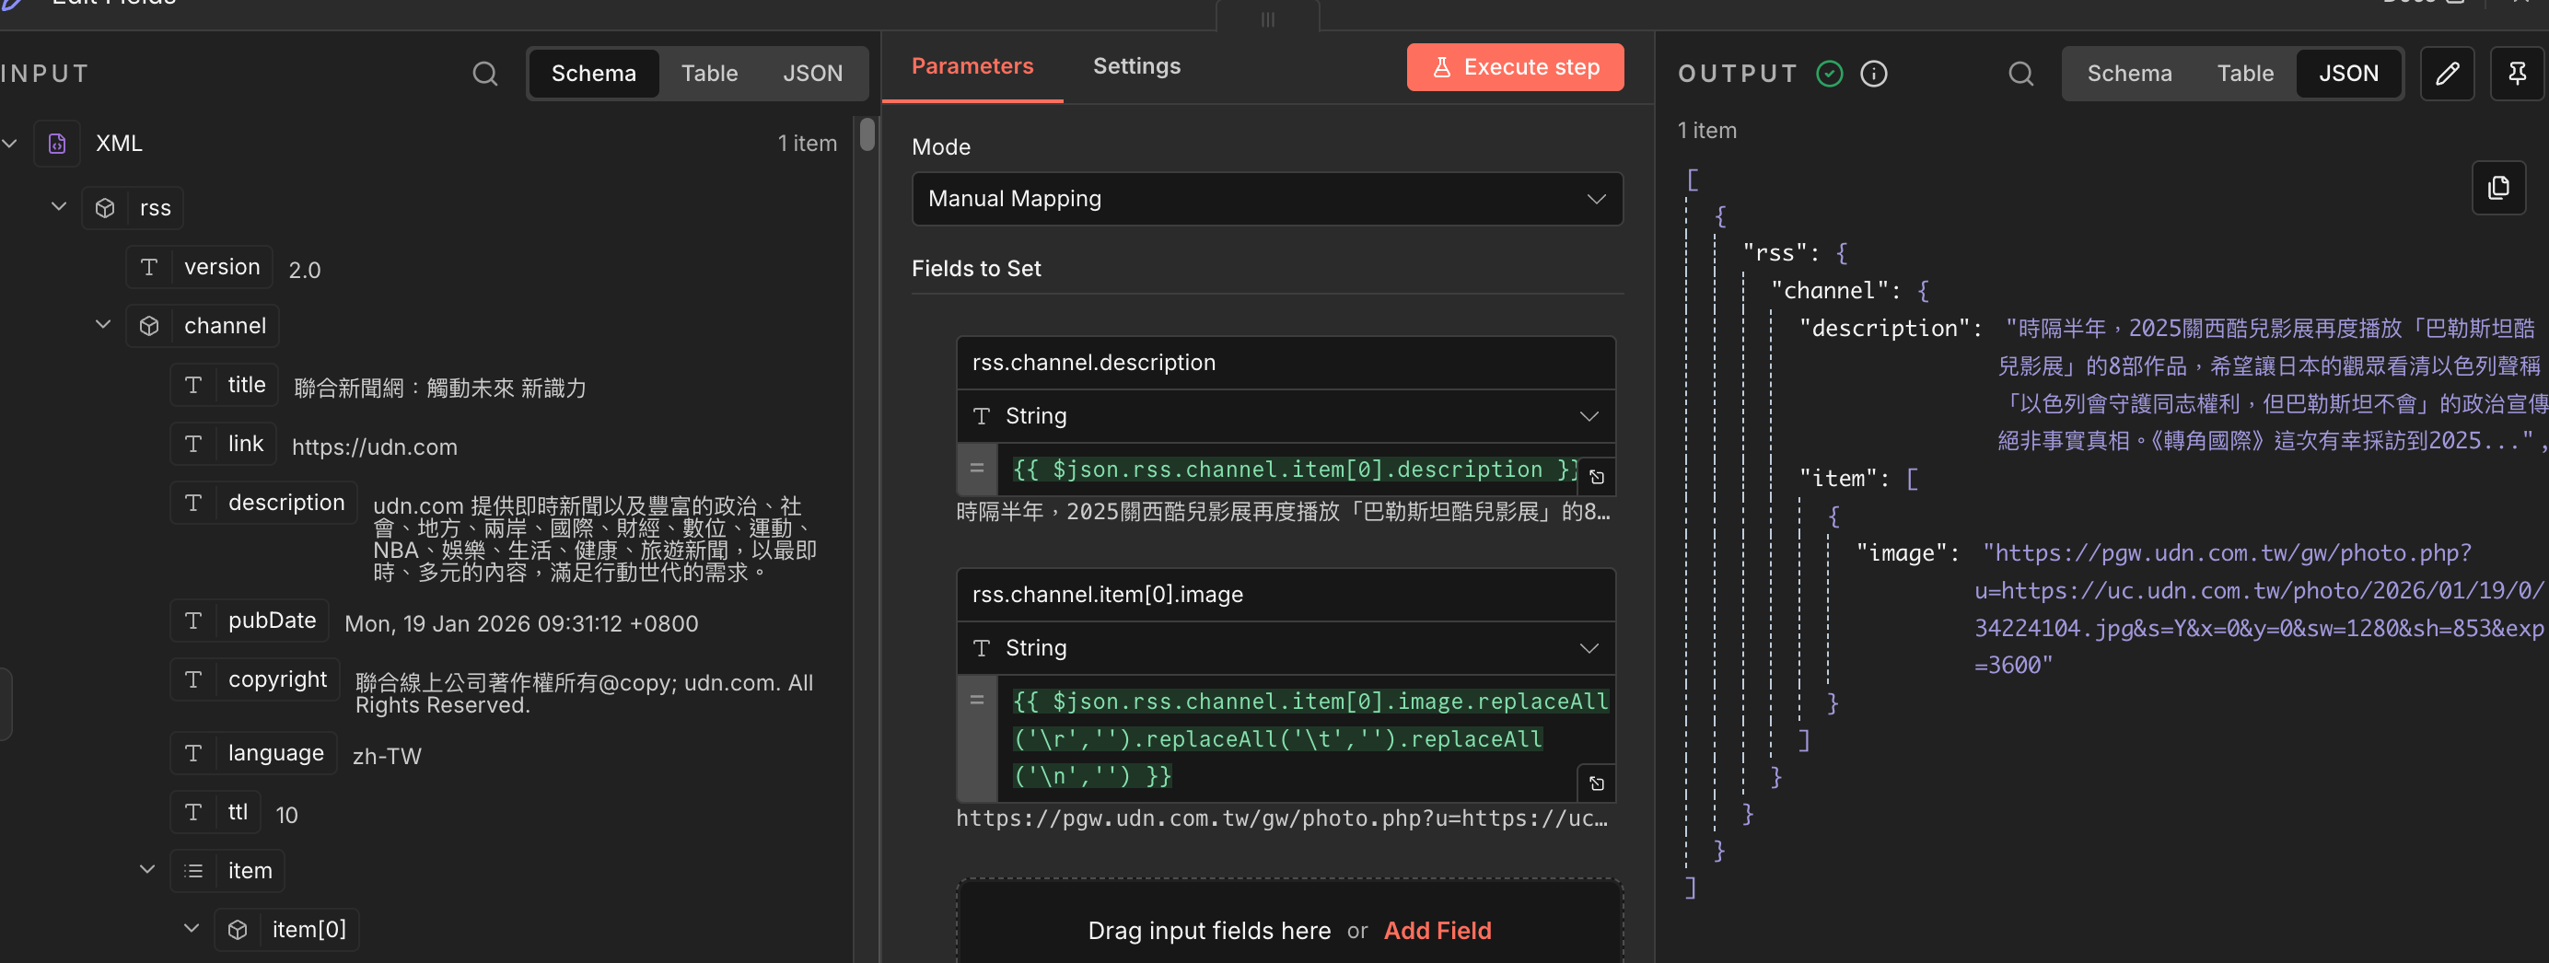The height and width of the screenshot is (963, 2549).
Task: Open the Mode dropdown showing Manual Mapping
Action: point(1265,199)
